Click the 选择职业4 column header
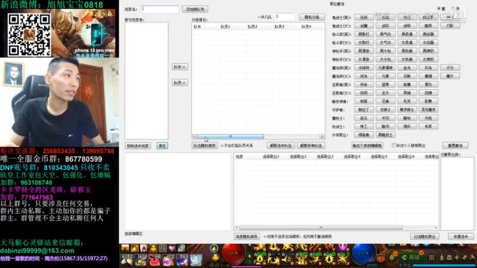The width and height of the screenshot is (477, 268). pos(352,157)
